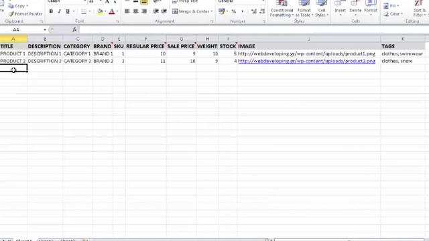This screenshot has width=429, height=241.
Task: Open the Fill dropdown
Action: [391, 6]
